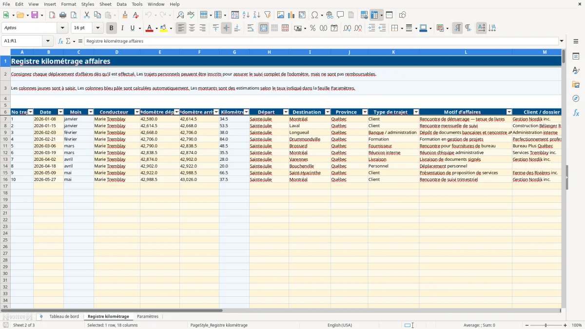Open filter dropdown on Province column
This screenshot has height=329, width=585.
point(365,112)
